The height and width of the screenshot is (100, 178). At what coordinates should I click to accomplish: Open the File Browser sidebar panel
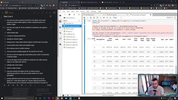click(60, 16)
